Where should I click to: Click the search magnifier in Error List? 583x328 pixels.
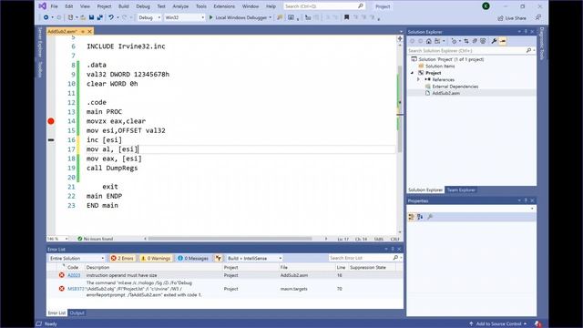tap(395, 258)
